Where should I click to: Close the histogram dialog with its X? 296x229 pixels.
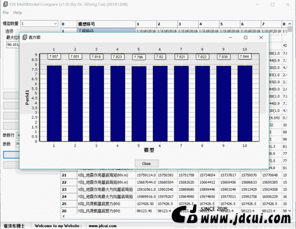click(261, 37)
